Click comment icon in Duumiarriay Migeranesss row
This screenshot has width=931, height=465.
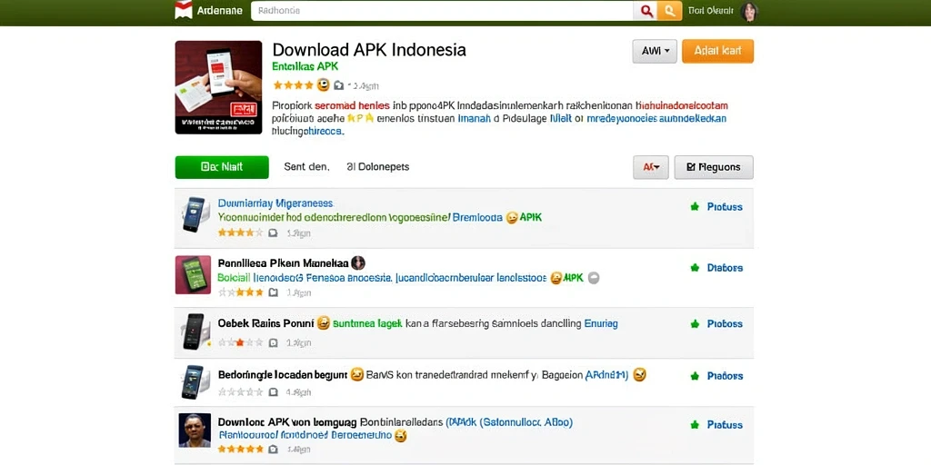tap(273, 233)
